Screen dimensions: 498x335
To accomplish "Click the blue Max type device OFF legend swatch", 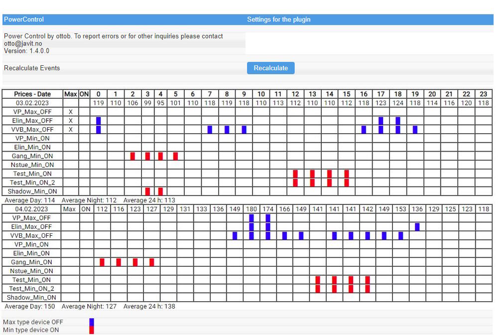I will pos(92,322).
